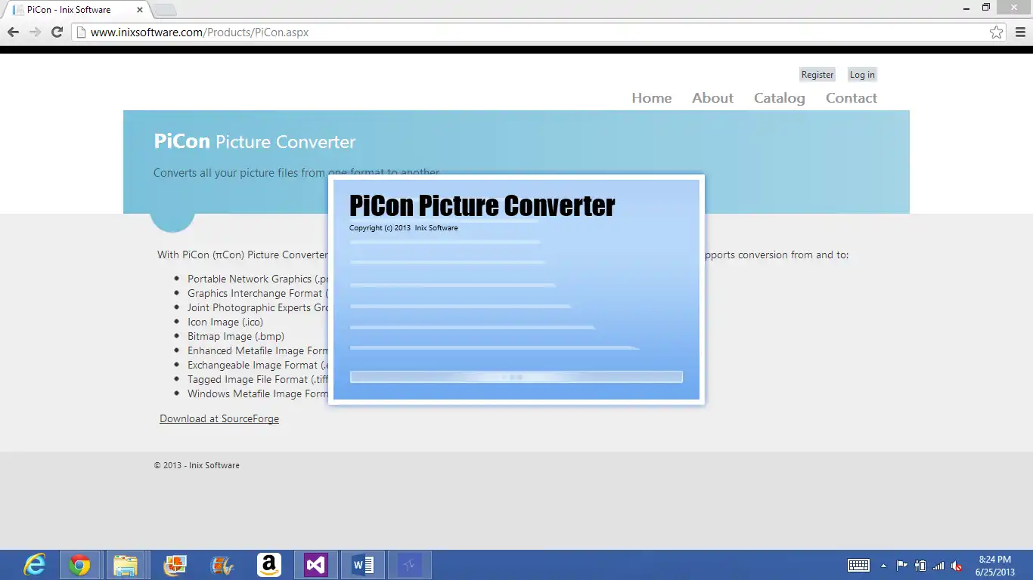
Task: Click the muted volume speaker icon
Action: pos(957,566)
